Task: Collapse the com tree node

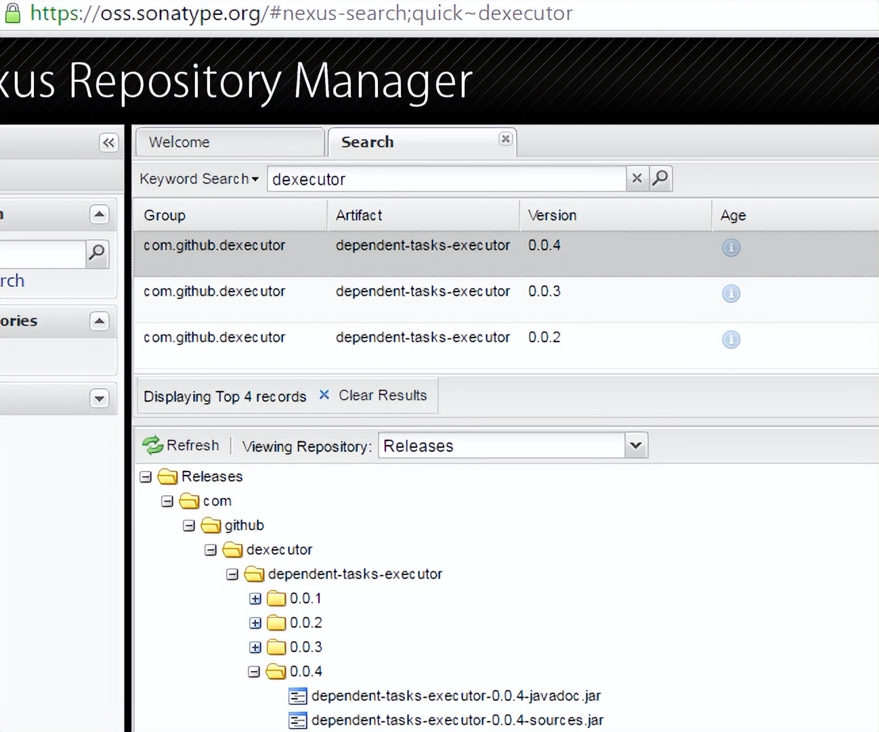Action: pyautogui.click(x=167, y=501)
